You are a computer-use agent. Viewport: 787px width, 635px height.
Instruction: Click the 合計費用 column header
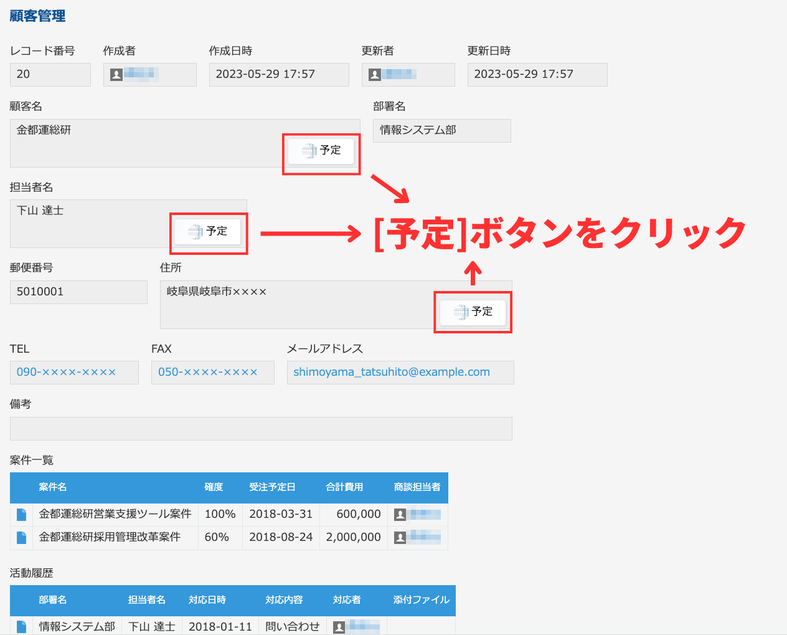[344, 487]
